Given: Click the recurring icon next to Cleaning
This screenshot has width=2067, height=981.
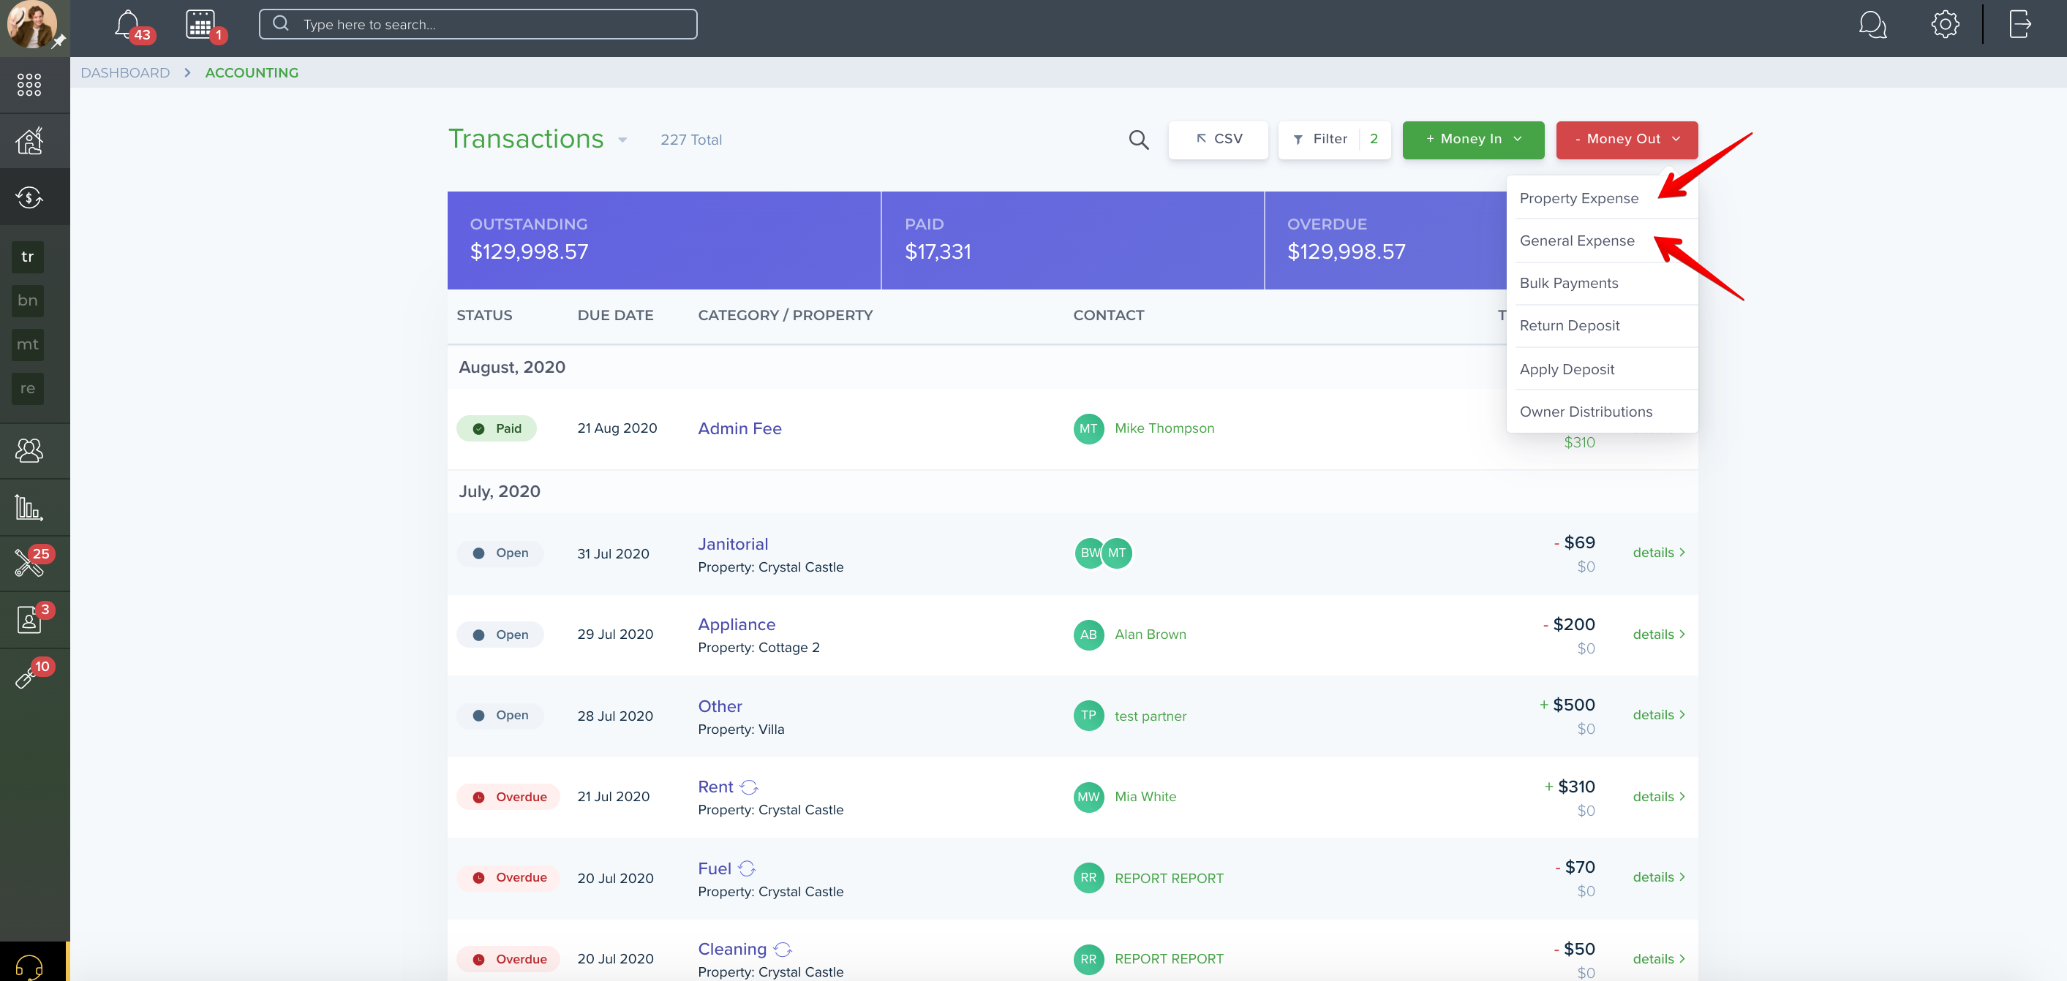Looking at the screenshot, I should click(x=783, y=950).
